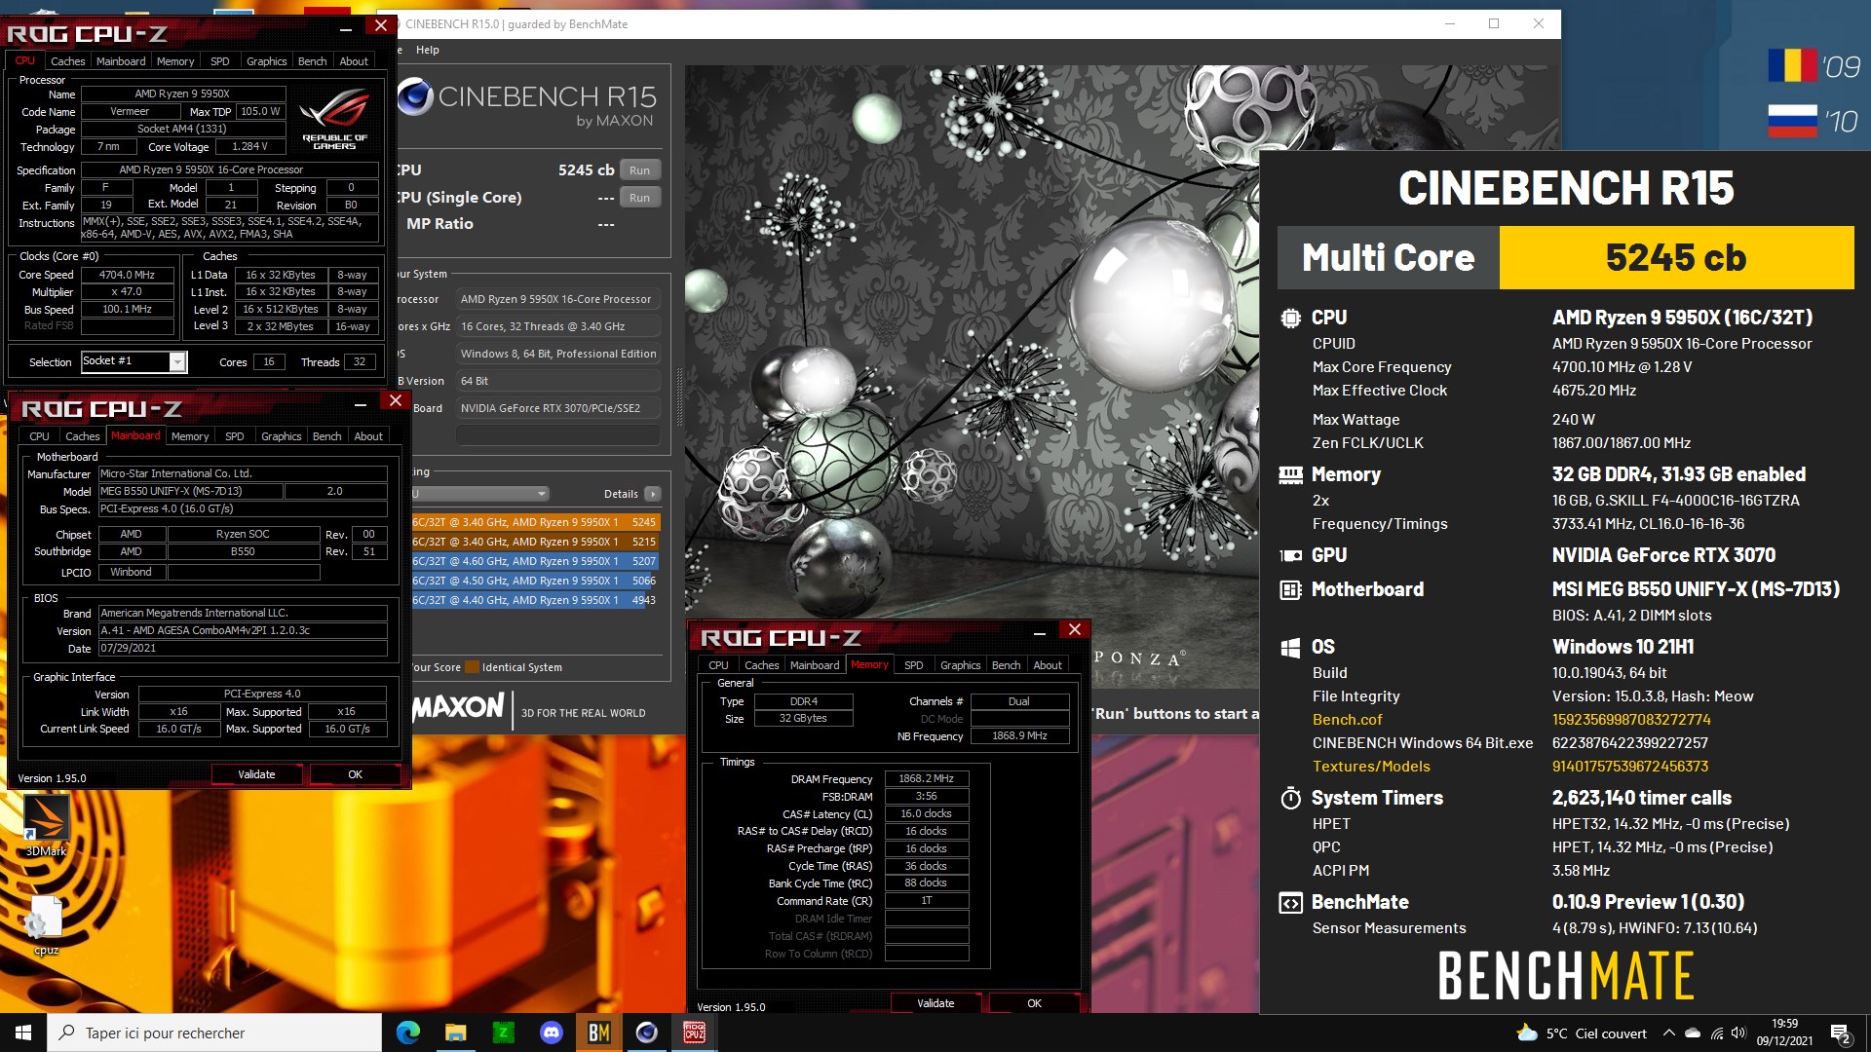1871x1052 pixels.
Task: Select the 3DMark desktop shortcut
Action: coord(46,826)
